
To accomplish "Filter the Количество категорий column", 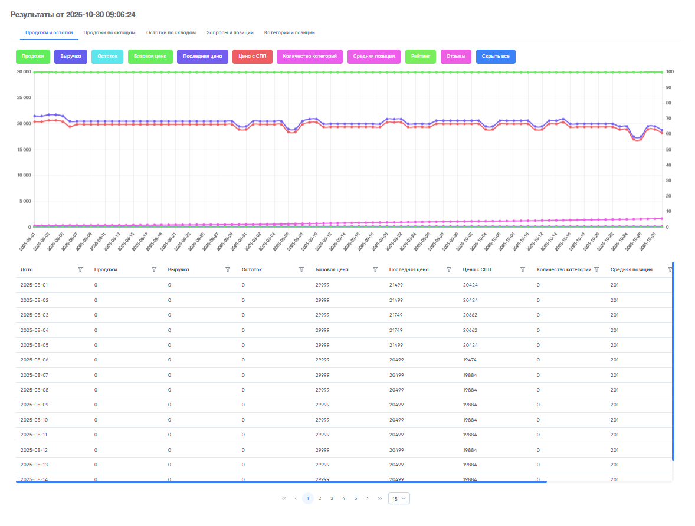I will point(596,269).
